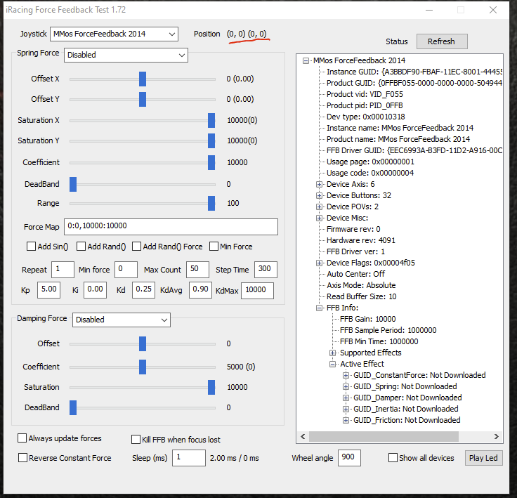Viewport: 517px width, 498px height.
Task: Enable Reverse Constant Force checkbox
Action: tap(22, 458)
